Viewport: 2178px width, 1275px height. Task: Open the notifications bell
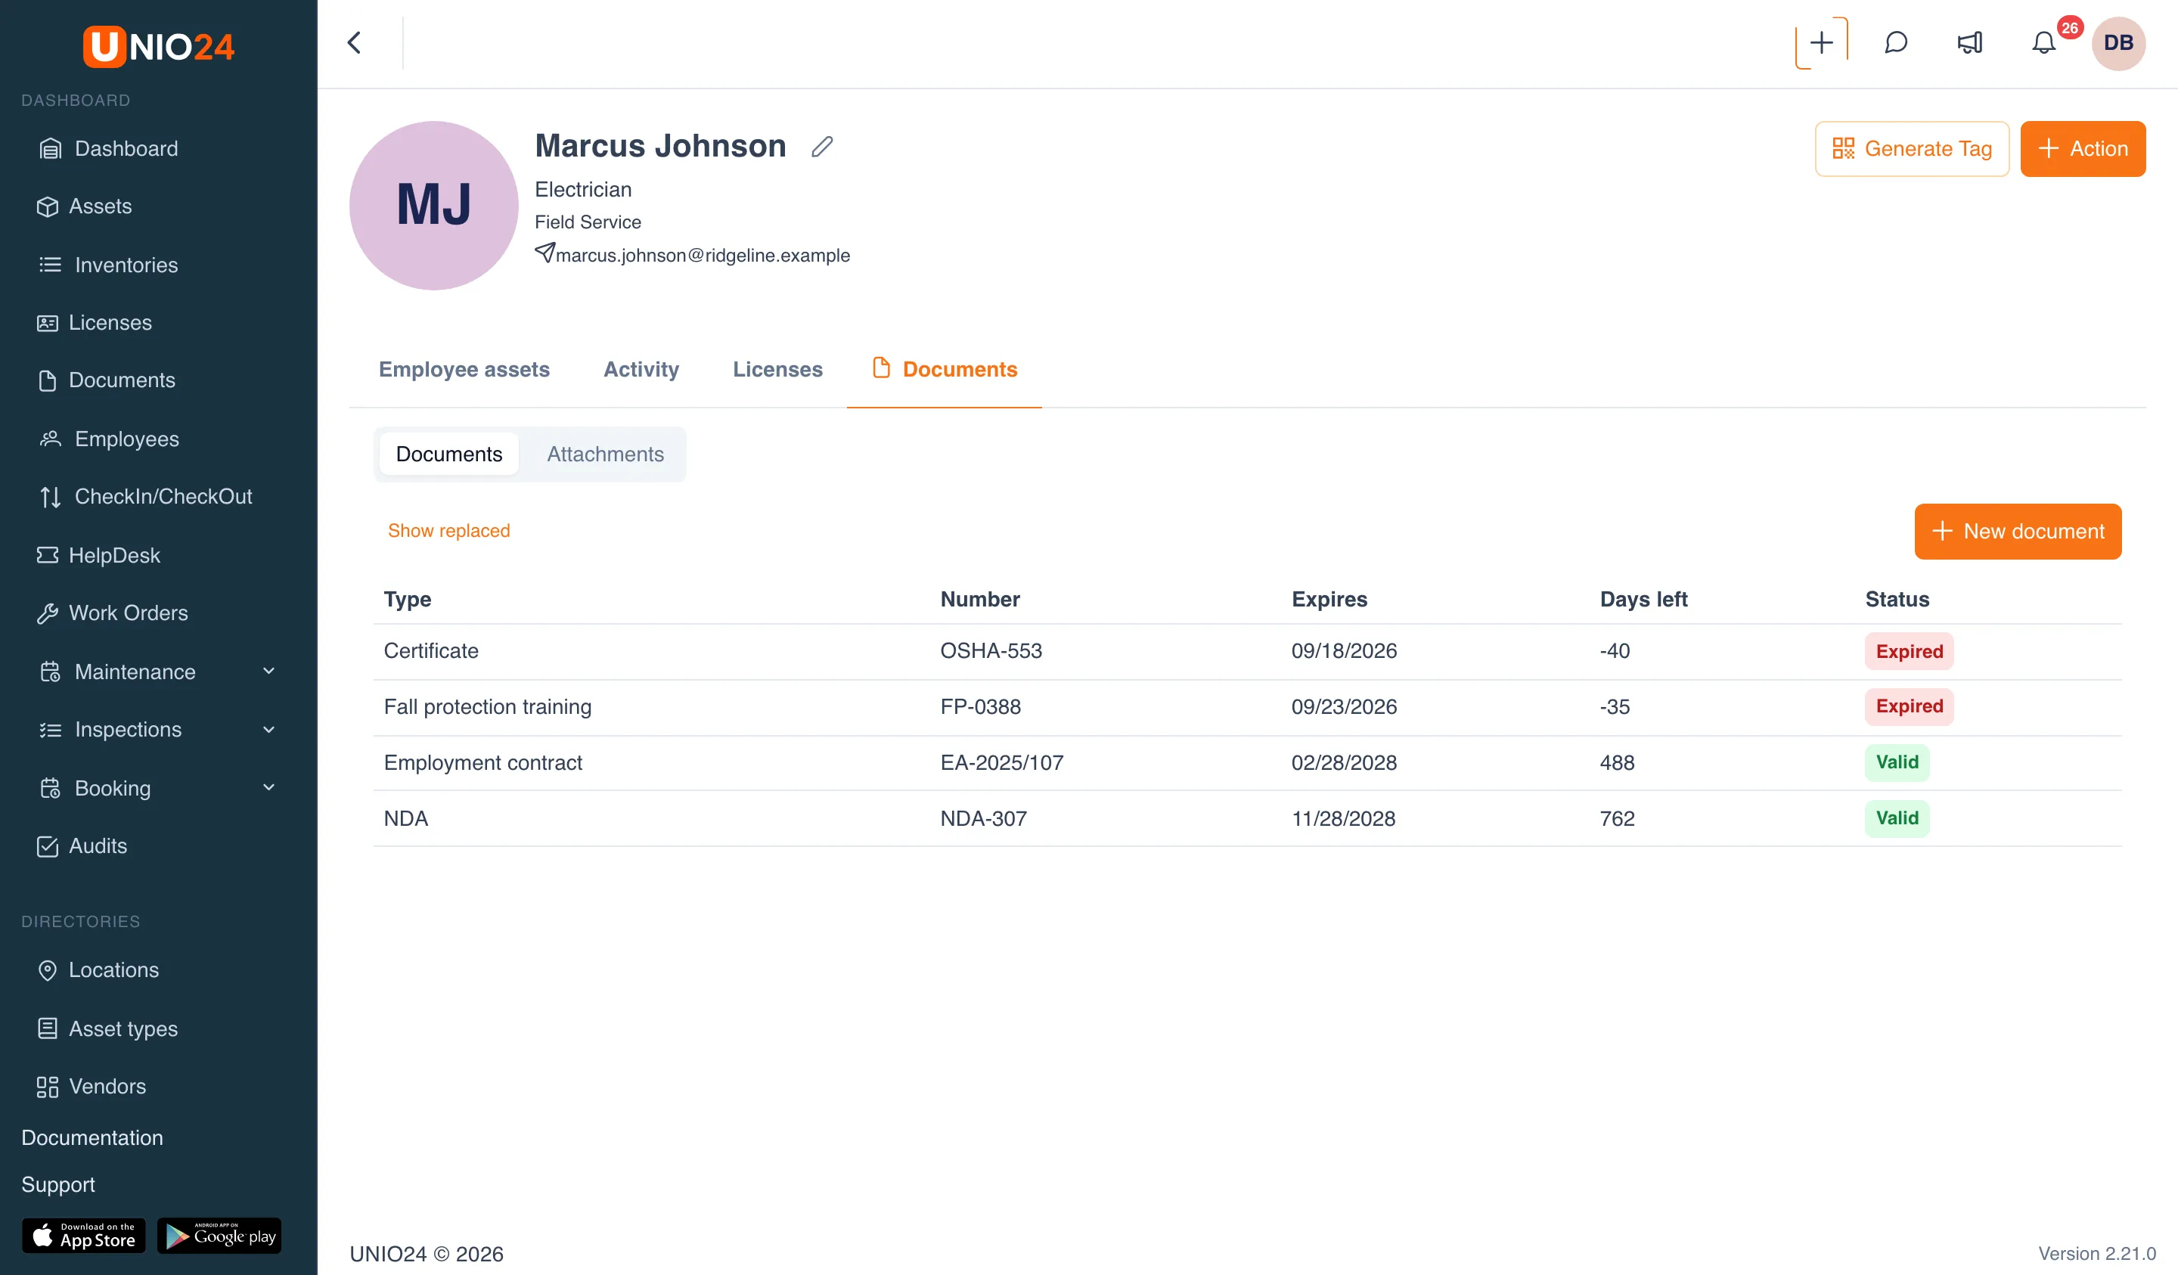(2043, 42)
